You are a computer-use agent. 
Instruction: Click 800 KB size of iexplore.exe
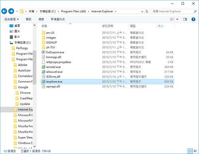(169, 82)
